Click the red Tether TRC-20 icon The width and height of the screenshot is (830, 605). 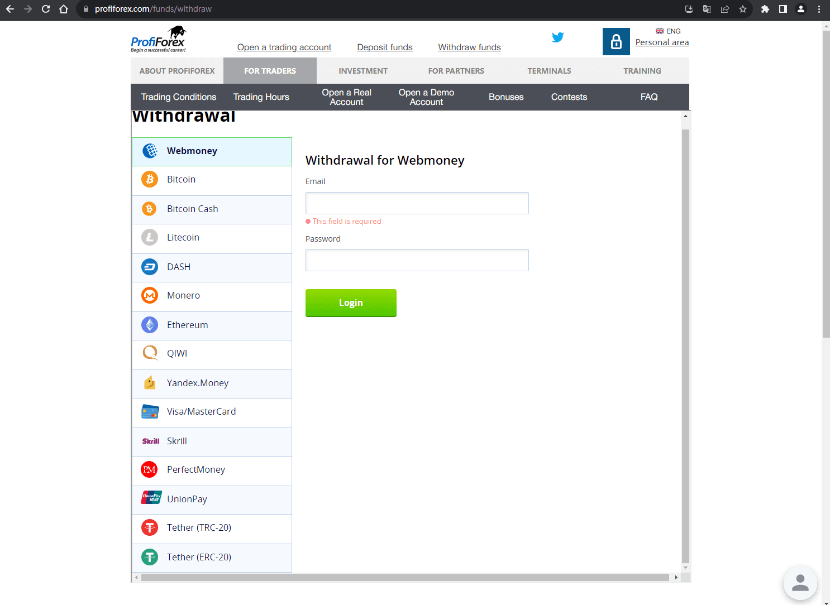click(x=150, y=527)
